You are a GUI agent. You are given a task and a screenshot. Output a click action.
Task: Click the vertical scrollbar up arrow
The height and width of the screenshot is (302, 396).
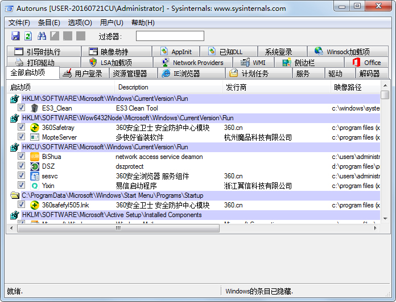coord(385,85)
